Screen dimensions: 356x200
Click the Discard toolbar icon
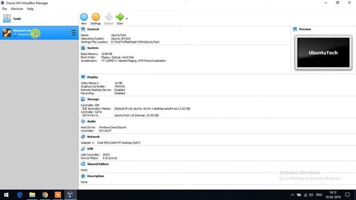tap(108, 17)
